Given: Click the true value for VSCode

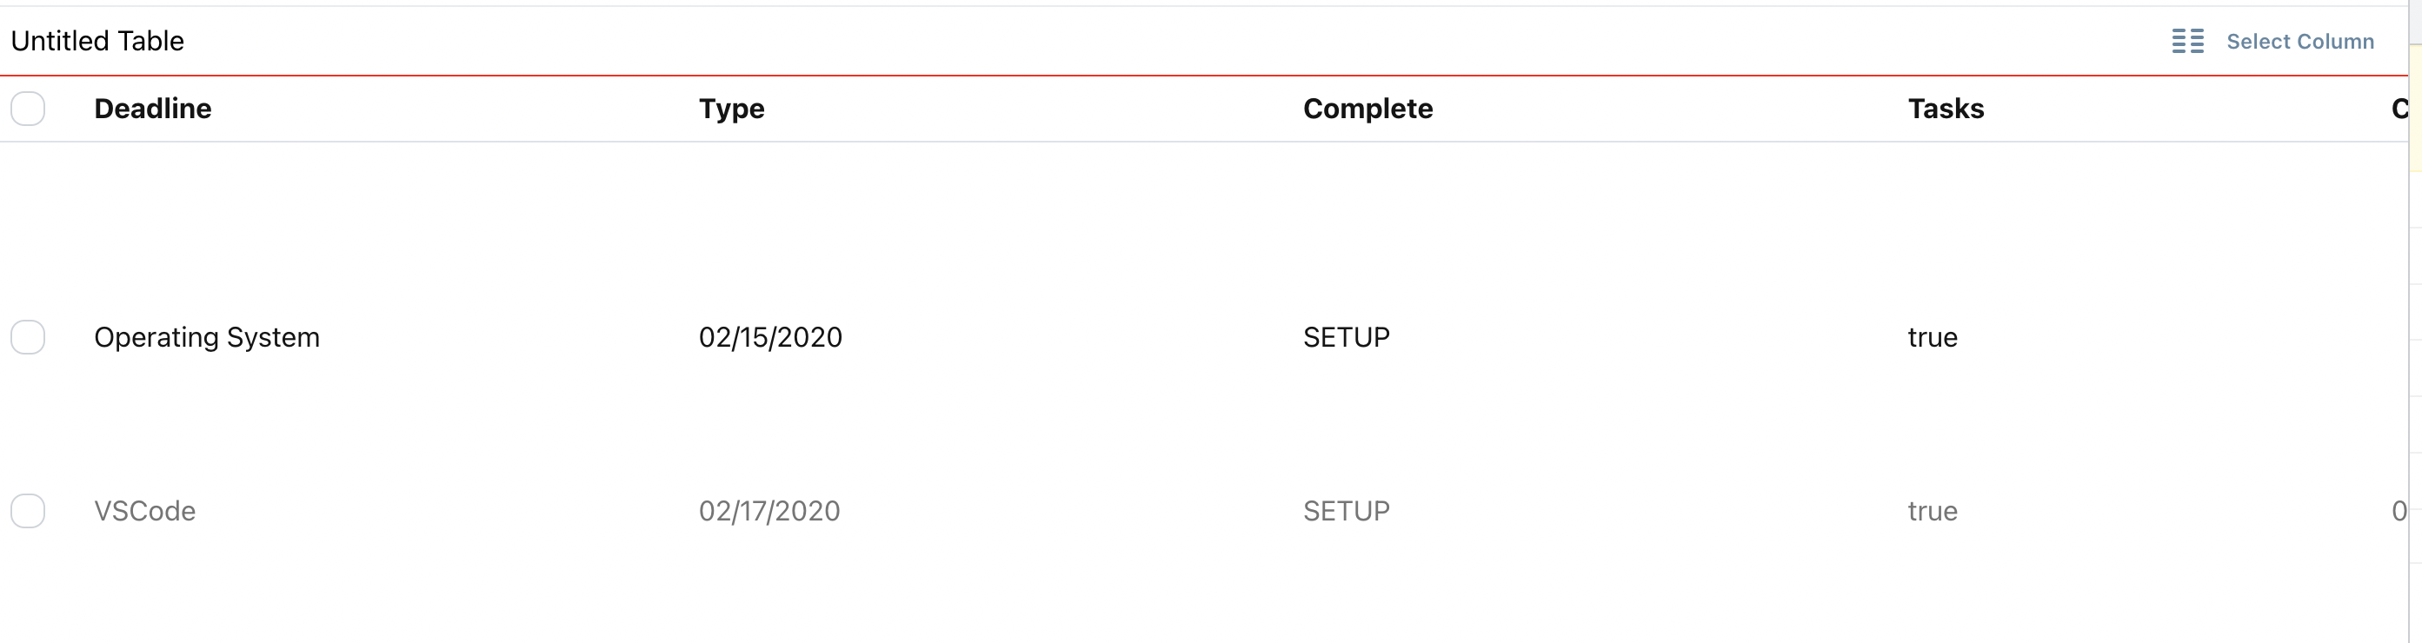Looking at the screenshot, I should tap(1933, 510).
